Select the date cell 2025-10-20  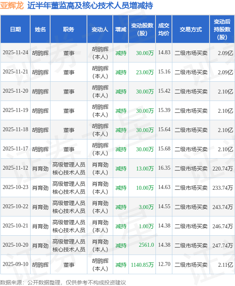[x=15, y=245]
